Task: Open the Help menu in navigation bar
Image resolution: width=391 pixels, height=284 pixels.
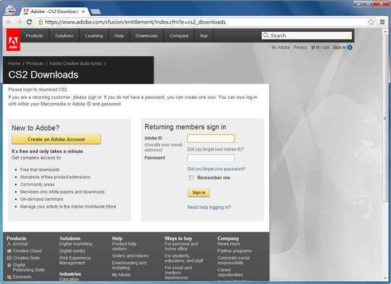Action: pos(119,36)
